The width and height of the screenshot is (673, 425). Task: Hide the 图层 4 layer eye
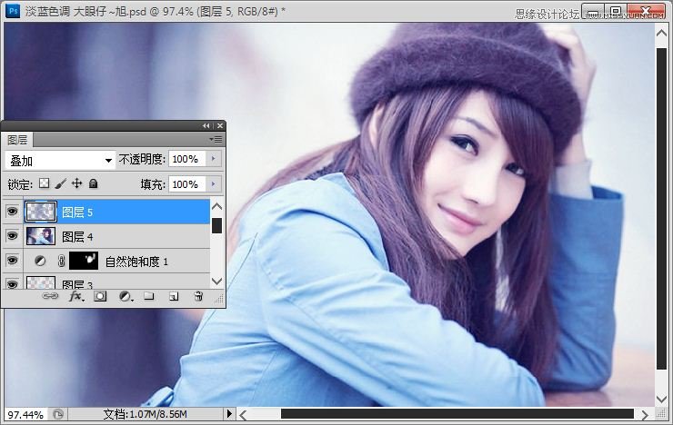coord(12,236)
